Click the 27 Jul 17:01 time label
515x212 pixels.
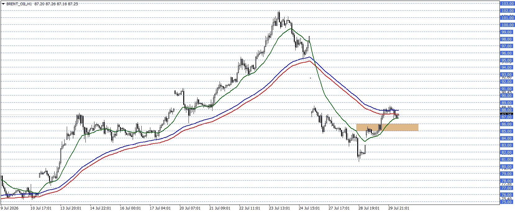click(x=339, y=208)
